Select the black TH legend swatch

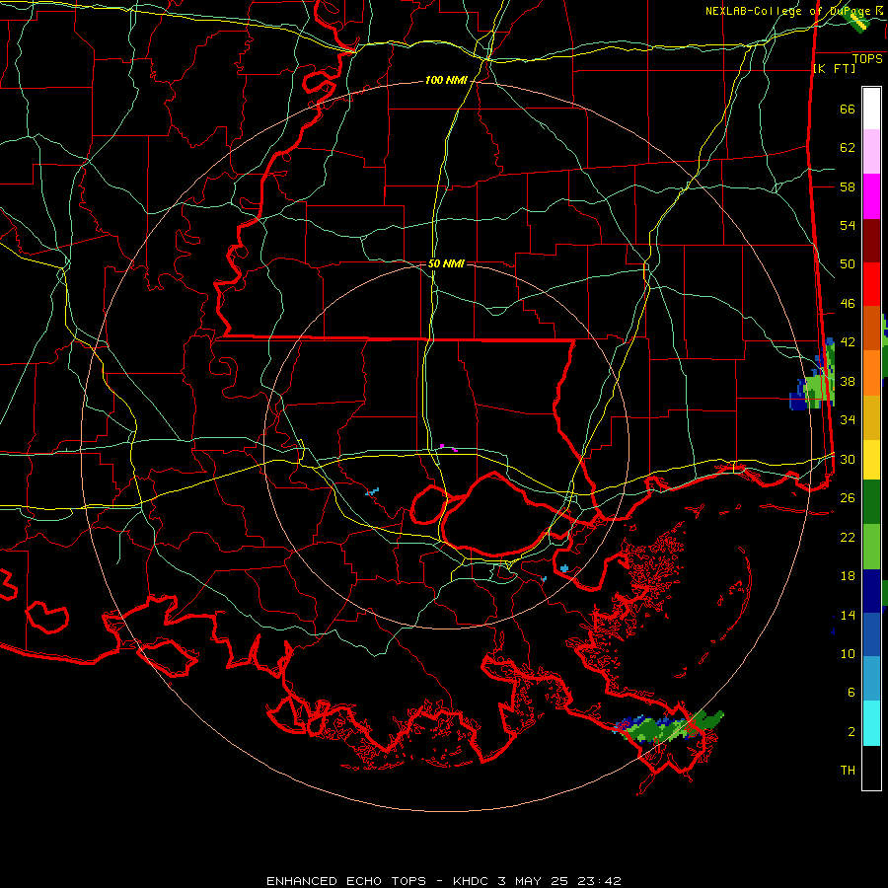[871, 768]
